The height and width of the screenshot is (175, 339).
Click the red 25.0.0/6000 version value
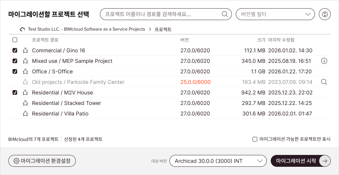coord(196,82)
